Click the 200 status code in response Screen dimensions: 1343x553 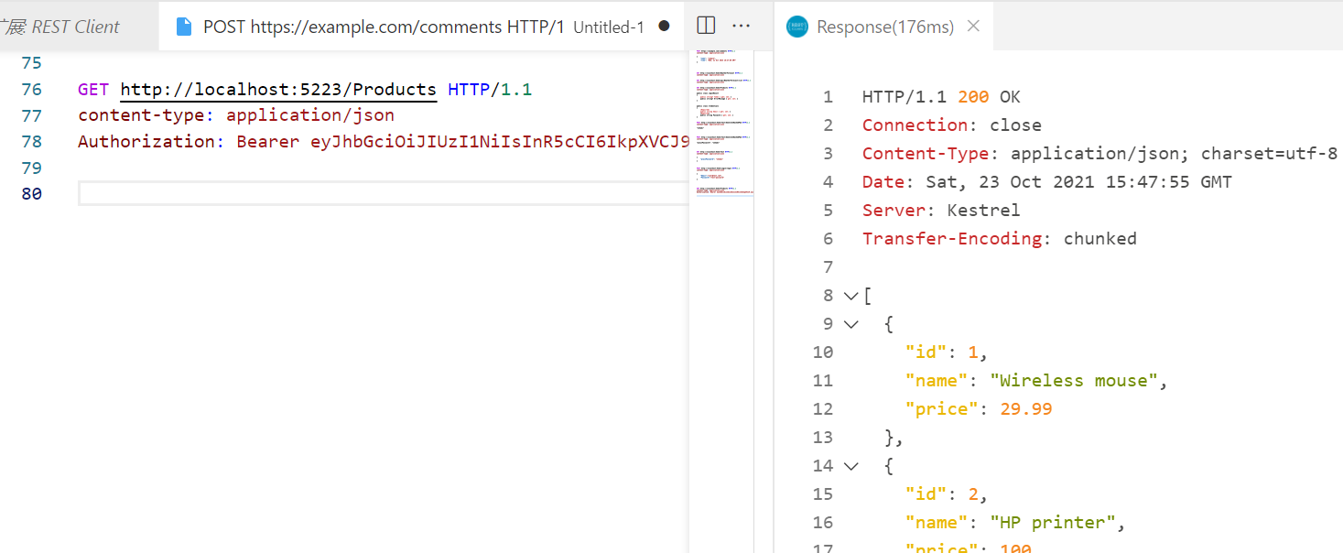coord(973,97)
